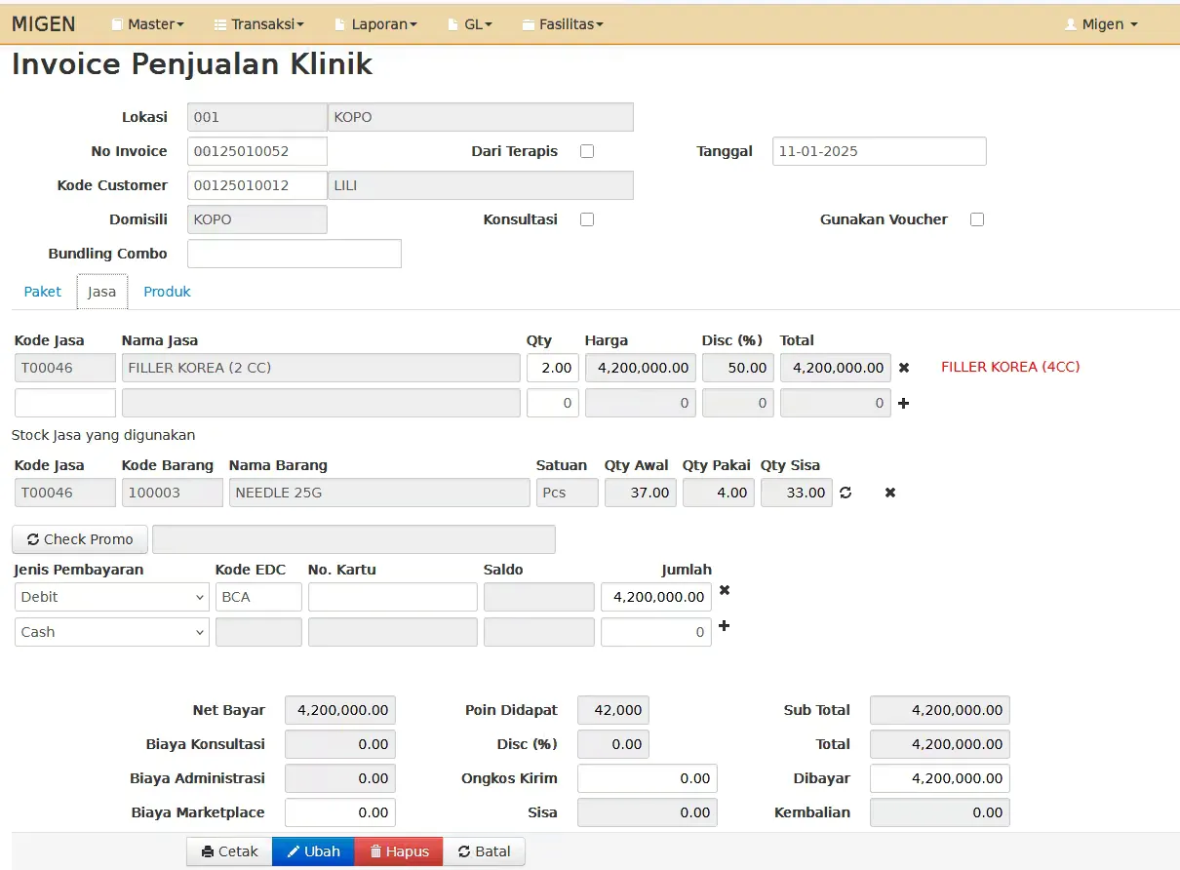This screenshot has height=870, width=1180.
Task: Click the Lokasi code field showing 001
Action: (257, 117)
